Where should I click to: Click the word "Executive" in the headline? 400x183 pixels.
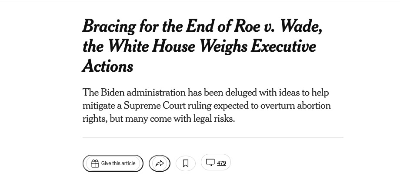pos(283,47)
